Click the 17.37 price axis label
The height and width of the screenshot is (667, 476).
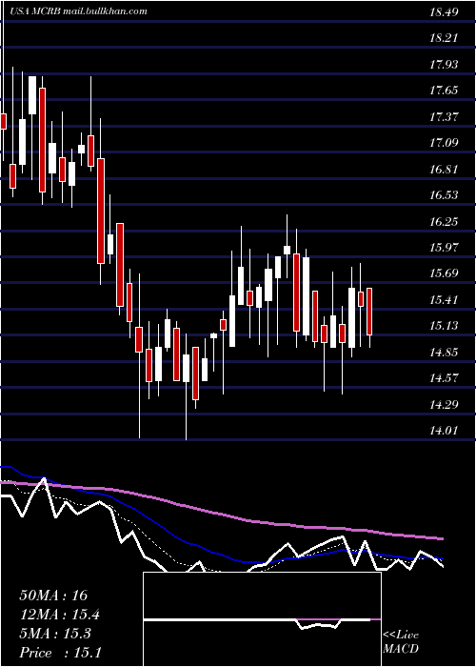tap(444, 117)
